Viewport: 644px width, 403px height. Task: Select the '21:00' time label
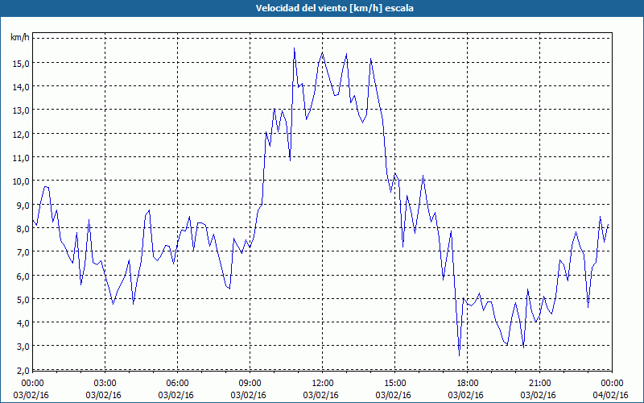pos(539,384)
